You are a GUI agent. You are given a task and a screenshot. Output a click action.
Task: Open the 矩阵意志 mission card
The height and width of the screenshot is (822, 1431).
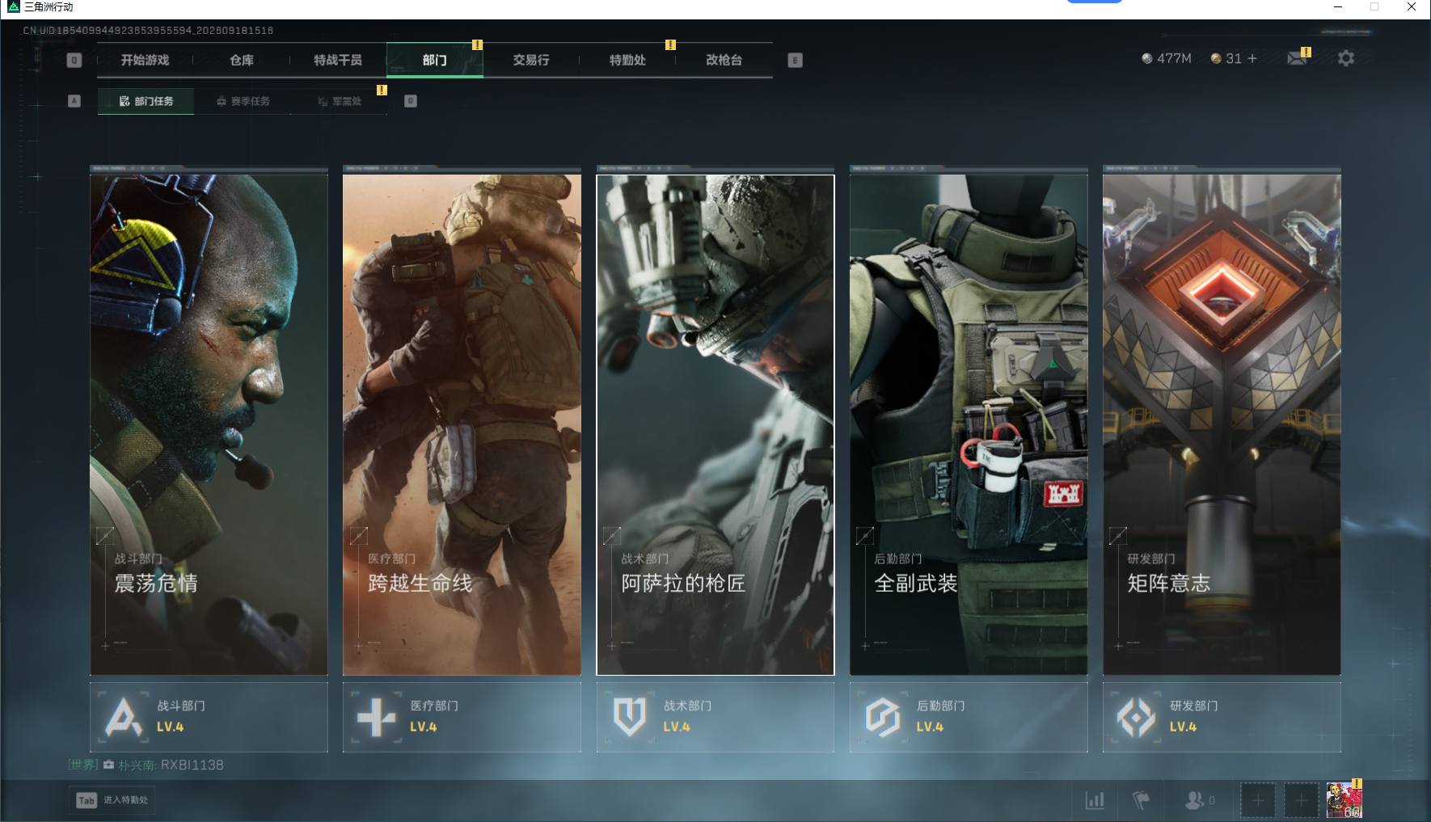click(1222, 424)
